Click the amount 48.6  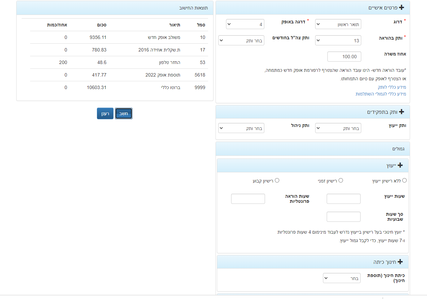click(x=102, y=62)
